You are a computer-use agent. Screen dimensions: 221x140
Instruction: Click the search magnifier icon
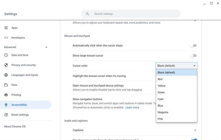coord(88,14)
